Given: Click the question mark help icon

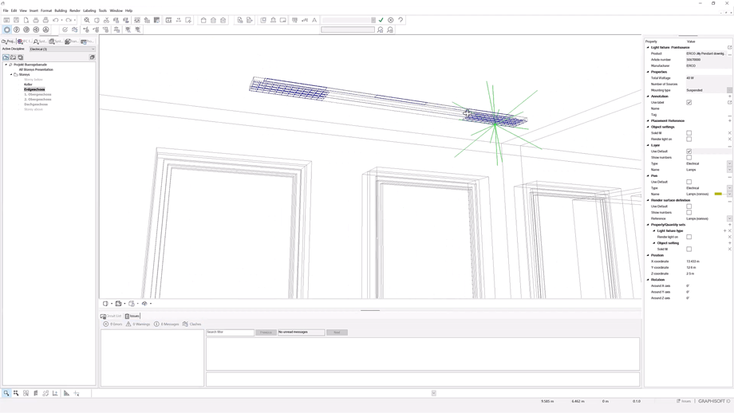Looking at the screenshot, I should coord(401,20).
